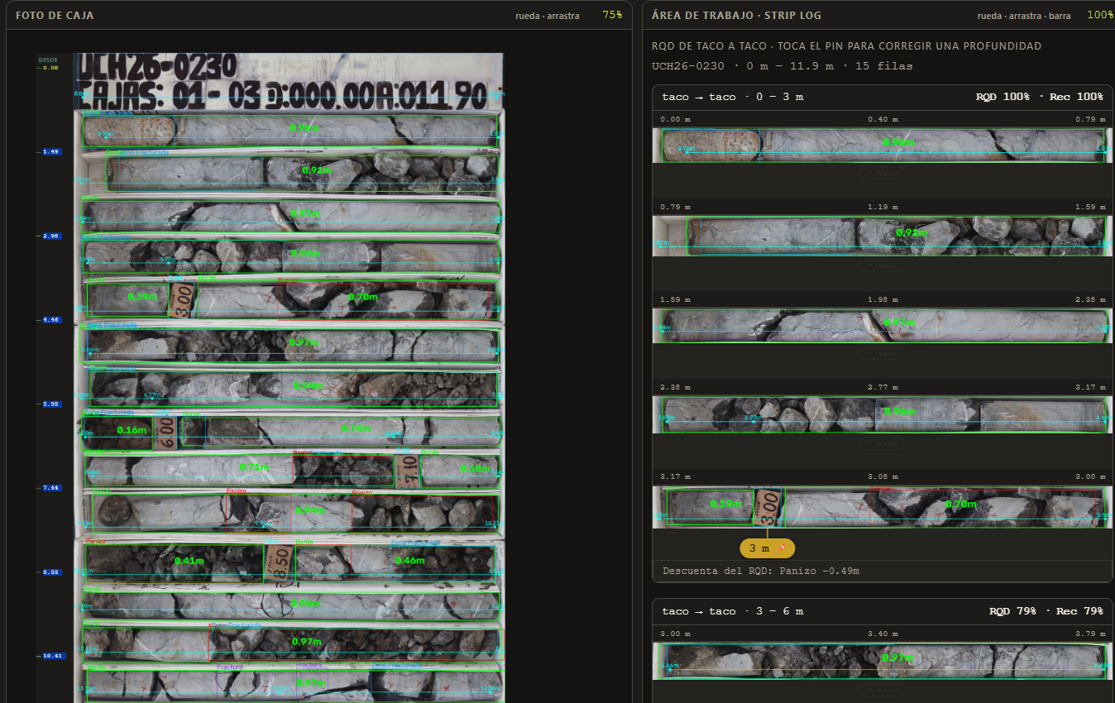1115x703 pixels.
Task: Click the FOTO DE CAJA panel title
Action: click(55, 15)
